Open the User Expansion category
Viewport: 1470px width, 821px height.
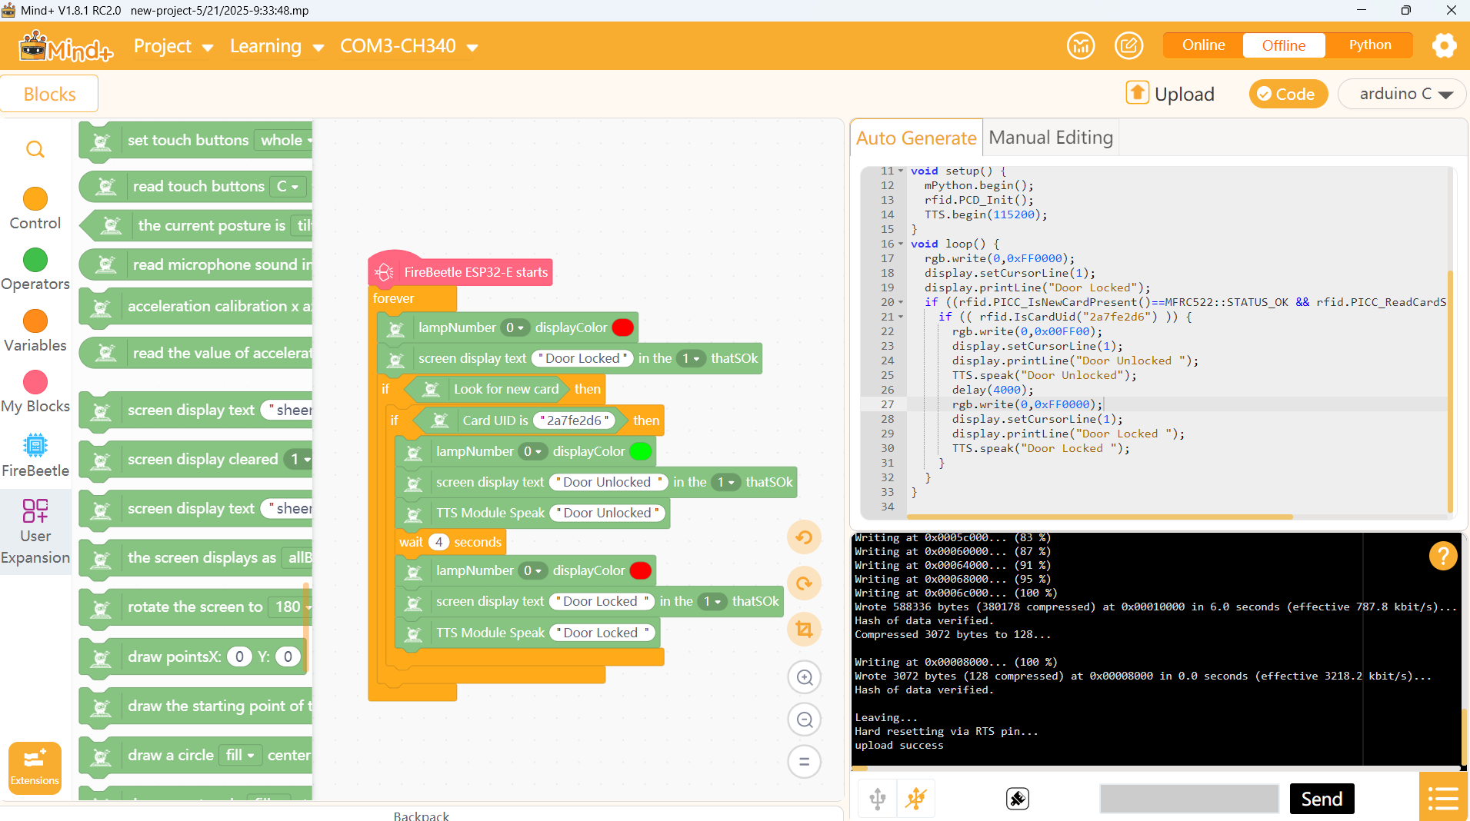[x=35, y=530]
